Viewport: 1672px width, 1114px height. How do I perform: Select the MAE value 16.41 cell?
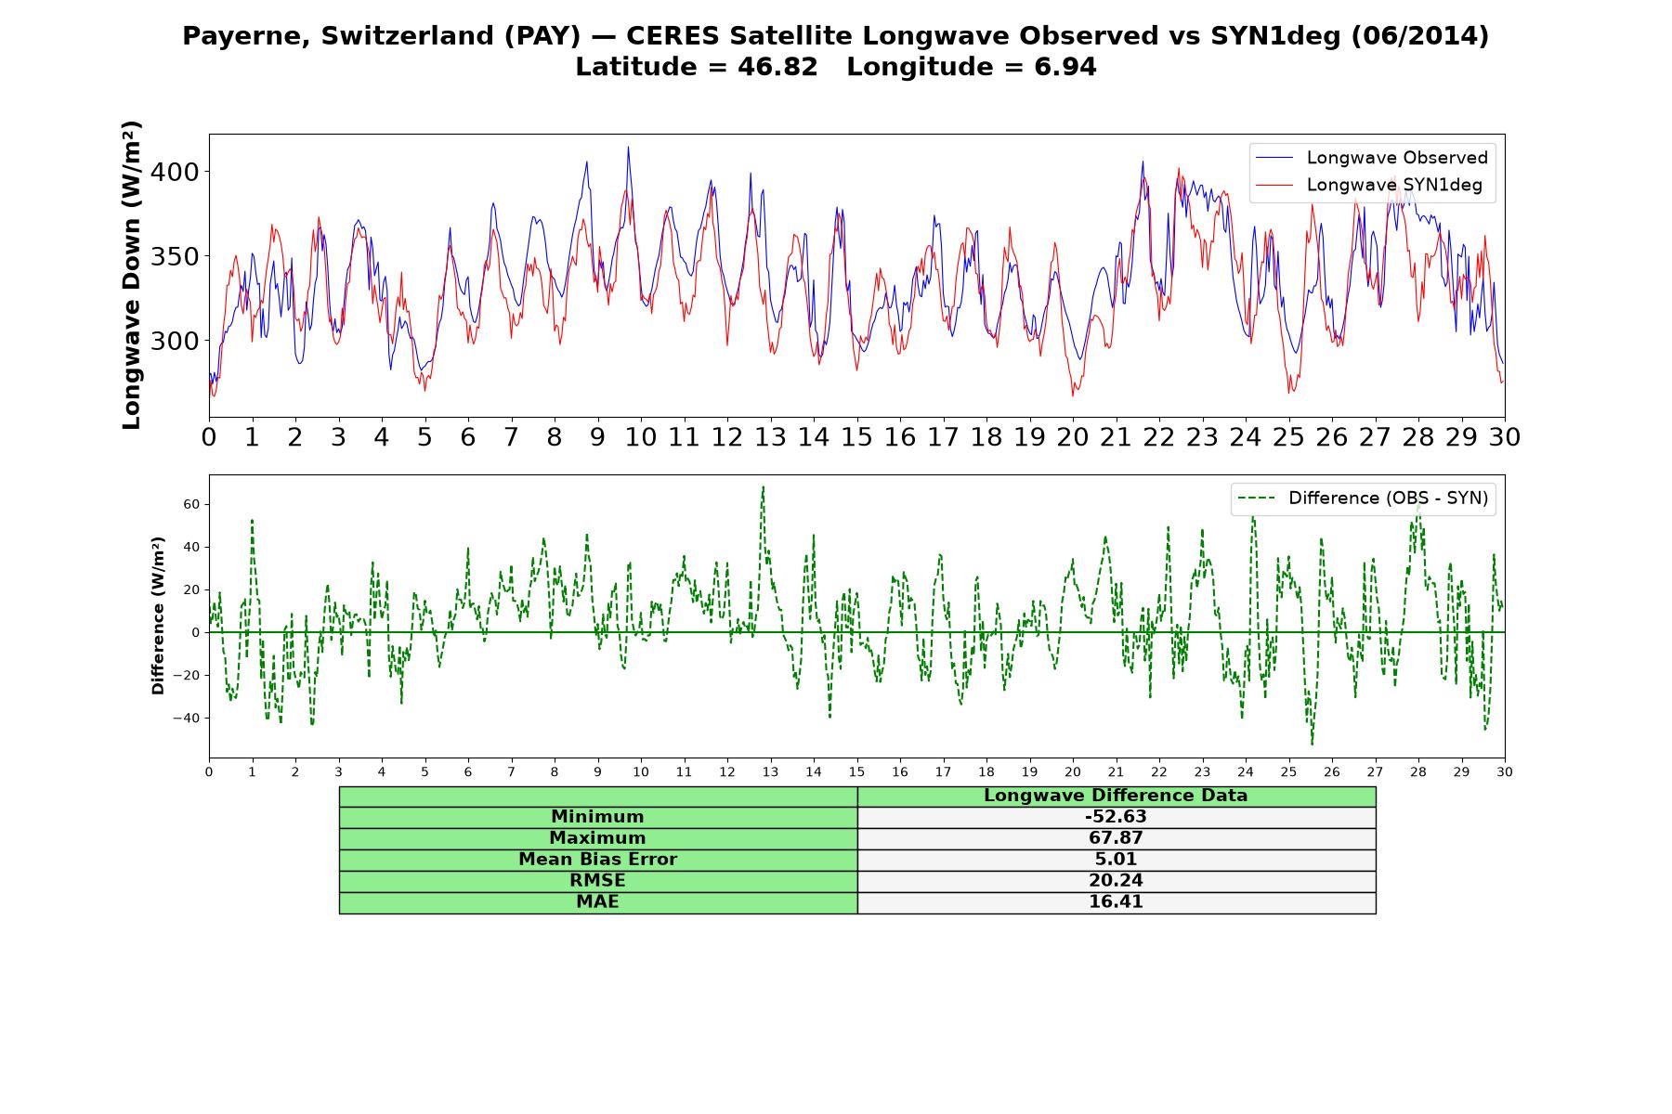[1117, 902]
